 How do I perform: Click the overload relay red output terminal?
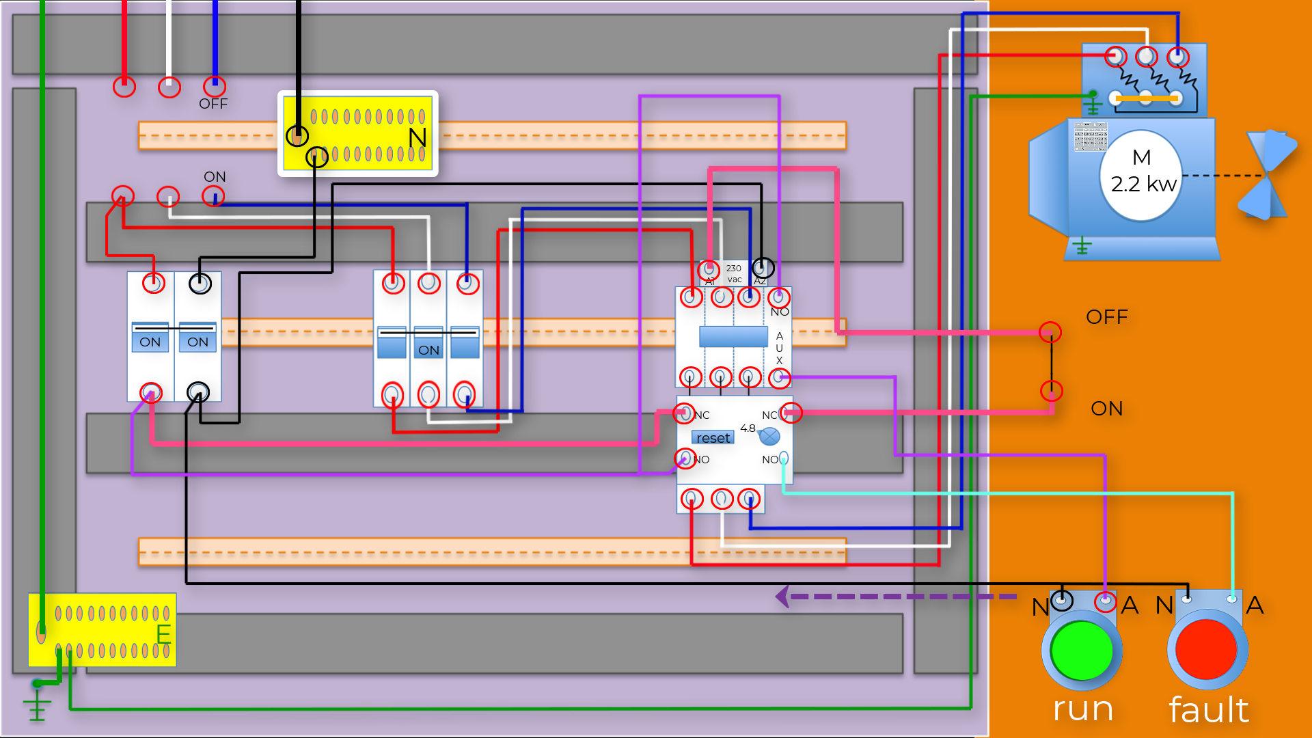pyautogui.click(x=692, y=499)
